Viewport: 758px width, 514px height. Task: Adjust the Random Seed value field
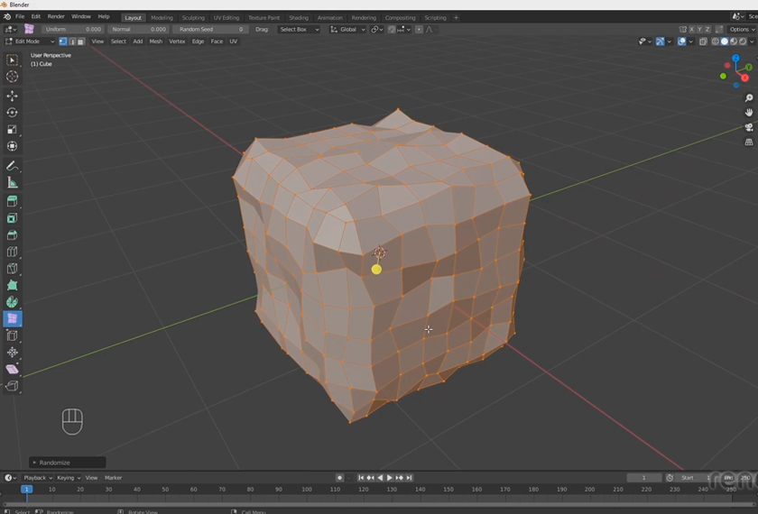tap(211, 30)
